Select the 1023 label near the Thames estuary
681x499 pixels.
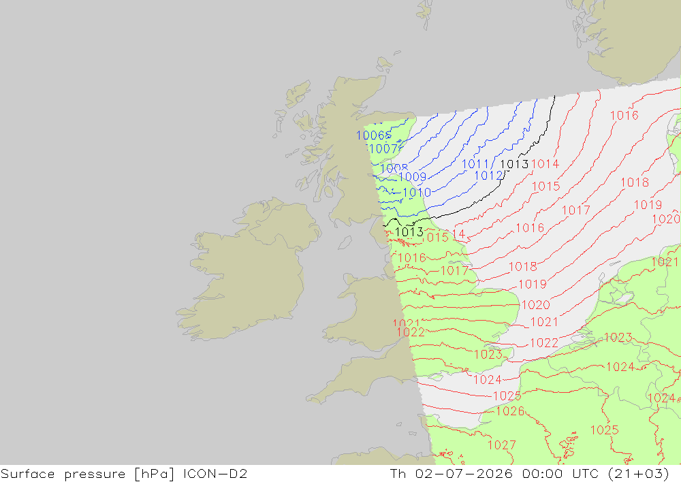click(488, 355)
